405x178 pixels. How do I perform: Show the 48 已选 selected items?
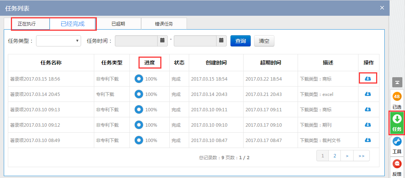pyautogui.click(x=397, y=100)
